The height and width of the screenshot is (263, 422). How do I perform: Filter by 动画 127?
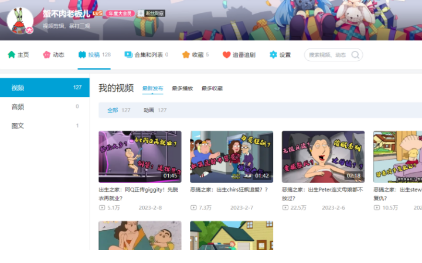coord(155,110)
